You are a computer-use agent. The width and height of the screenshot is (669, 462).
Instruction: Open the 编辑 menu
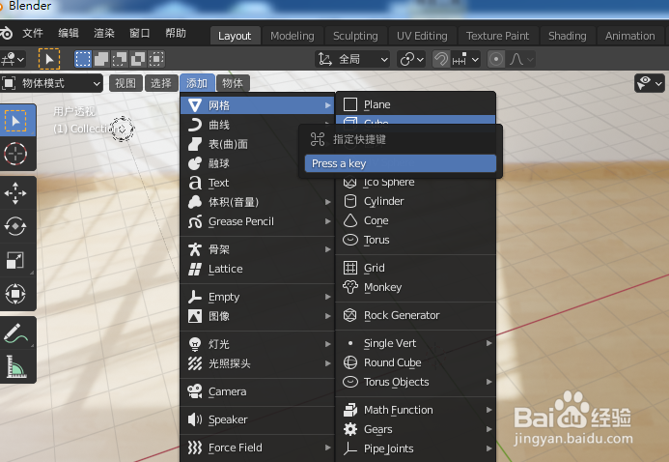69,33
